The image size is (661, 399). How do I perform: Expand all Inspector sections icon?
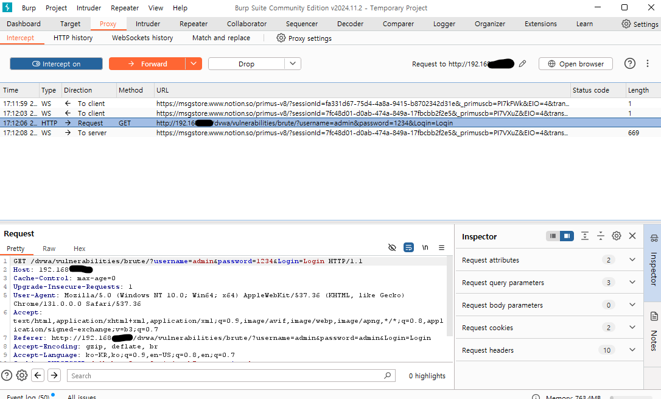coord(585,236)
